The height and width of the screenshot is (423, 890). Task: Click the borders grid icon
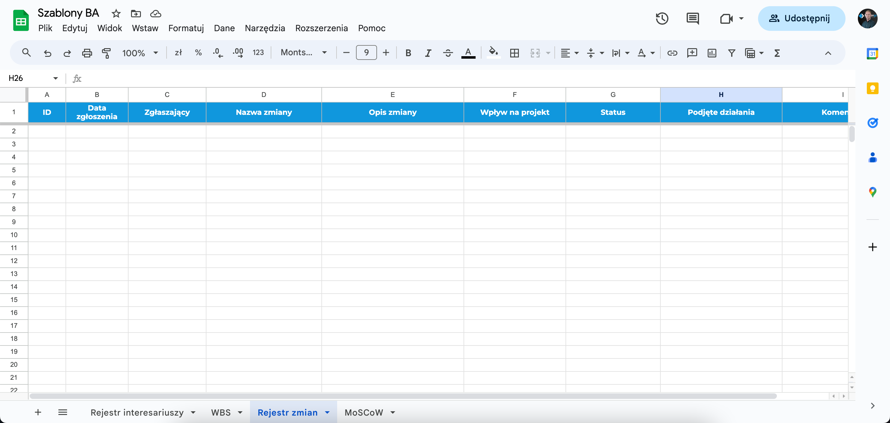(514, 53)
